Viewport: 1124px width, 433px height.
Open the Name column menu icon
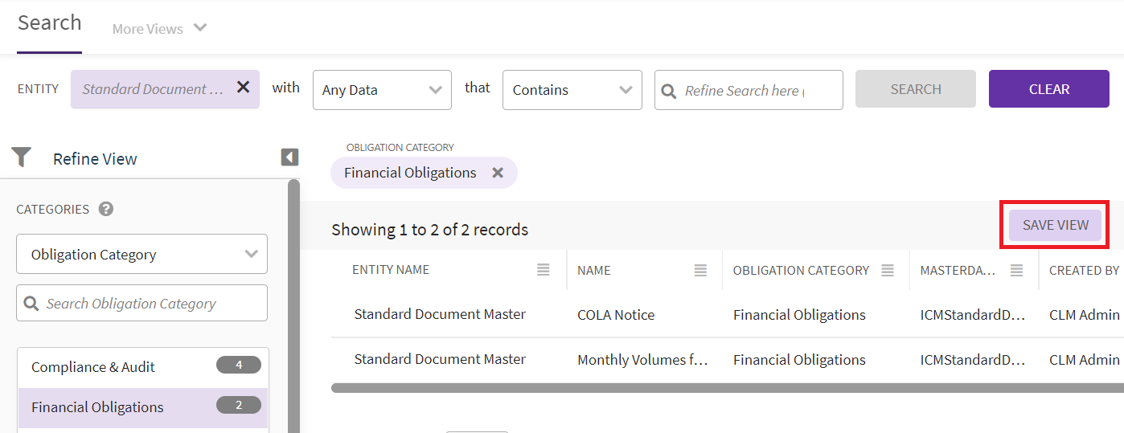click(x=700, y=271)
